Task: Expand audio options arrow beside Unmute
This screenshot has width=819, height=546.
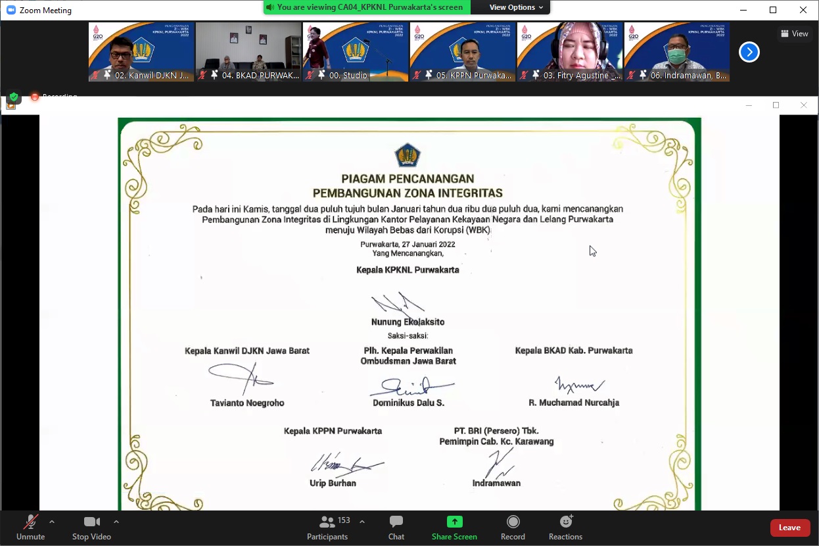Action: pos(52,522)
